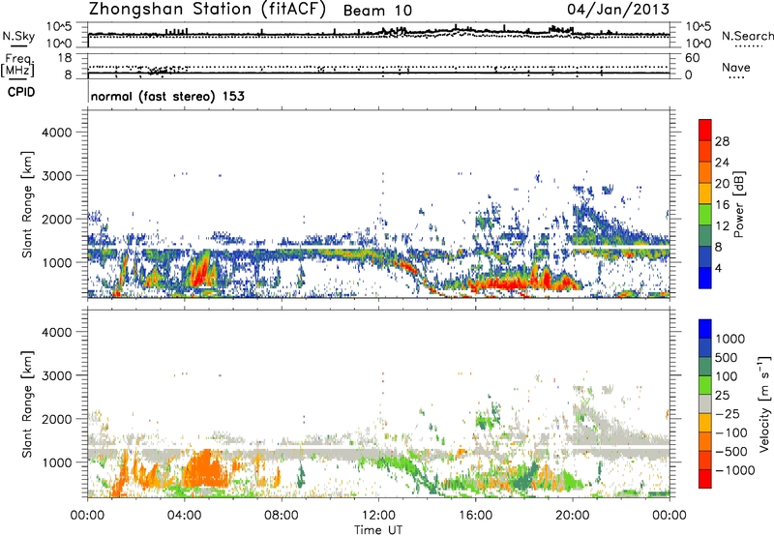Click the power colorbar value 28
The height and width of the screenshot is (536, 774).
722,141
